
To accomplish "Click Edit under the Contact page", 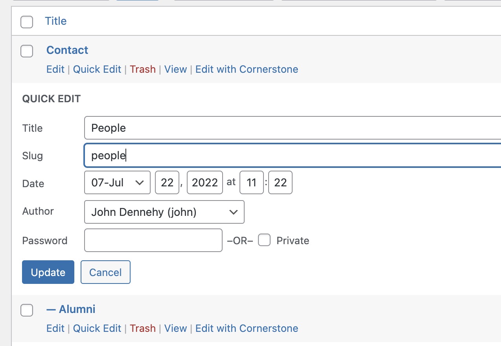I will (55, 70).
